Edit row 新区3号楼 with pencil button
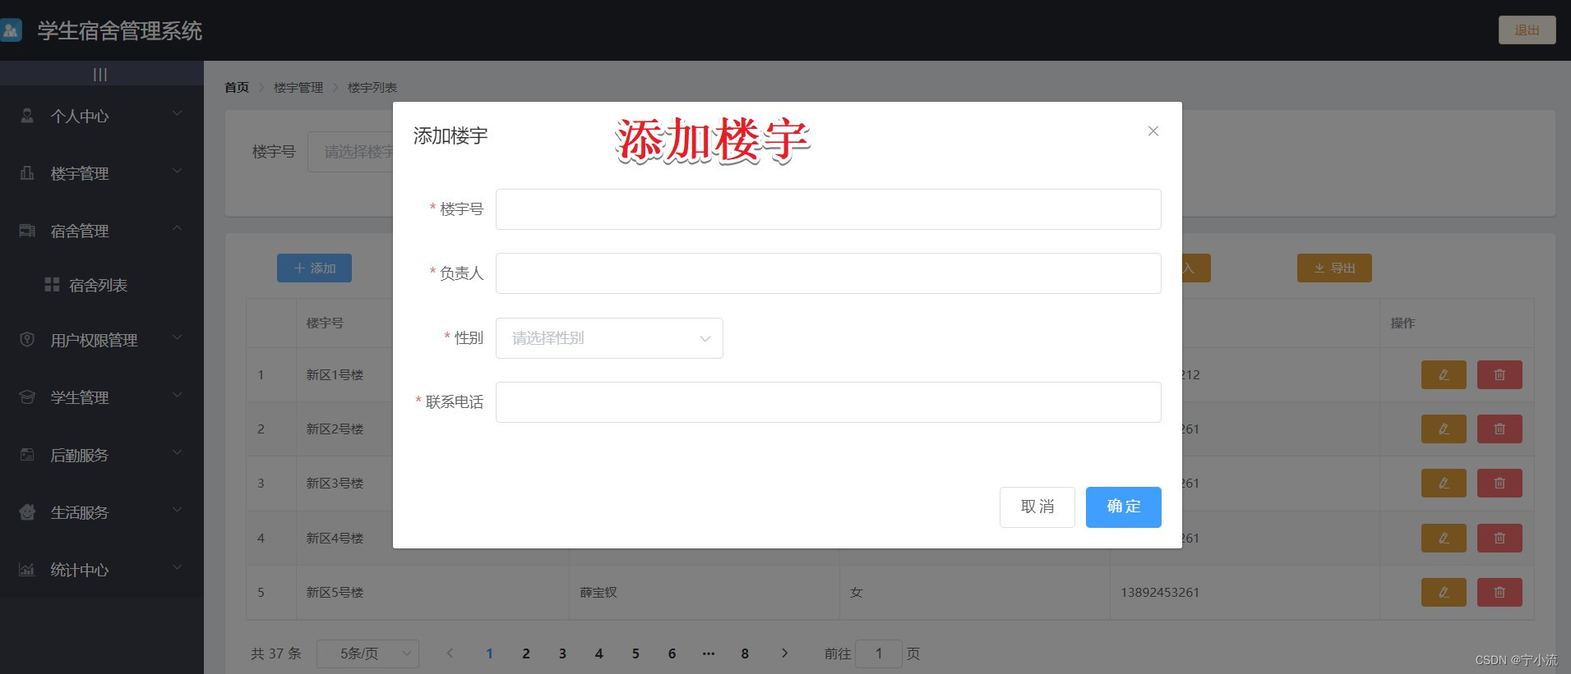This screenshot has height=674, width=1571. 1444,483
